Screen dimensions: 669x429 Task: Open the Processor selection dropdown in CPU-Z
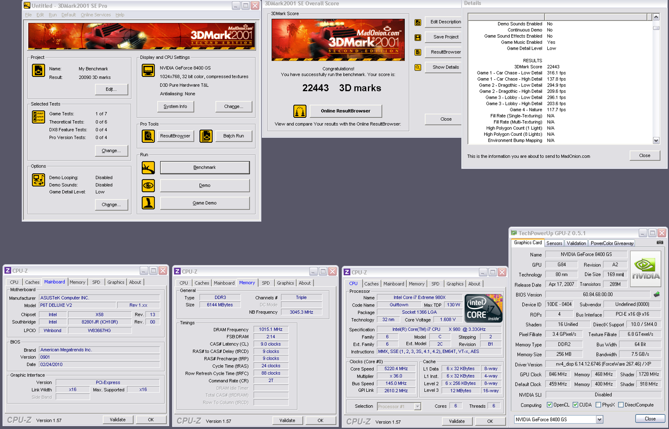417,406
